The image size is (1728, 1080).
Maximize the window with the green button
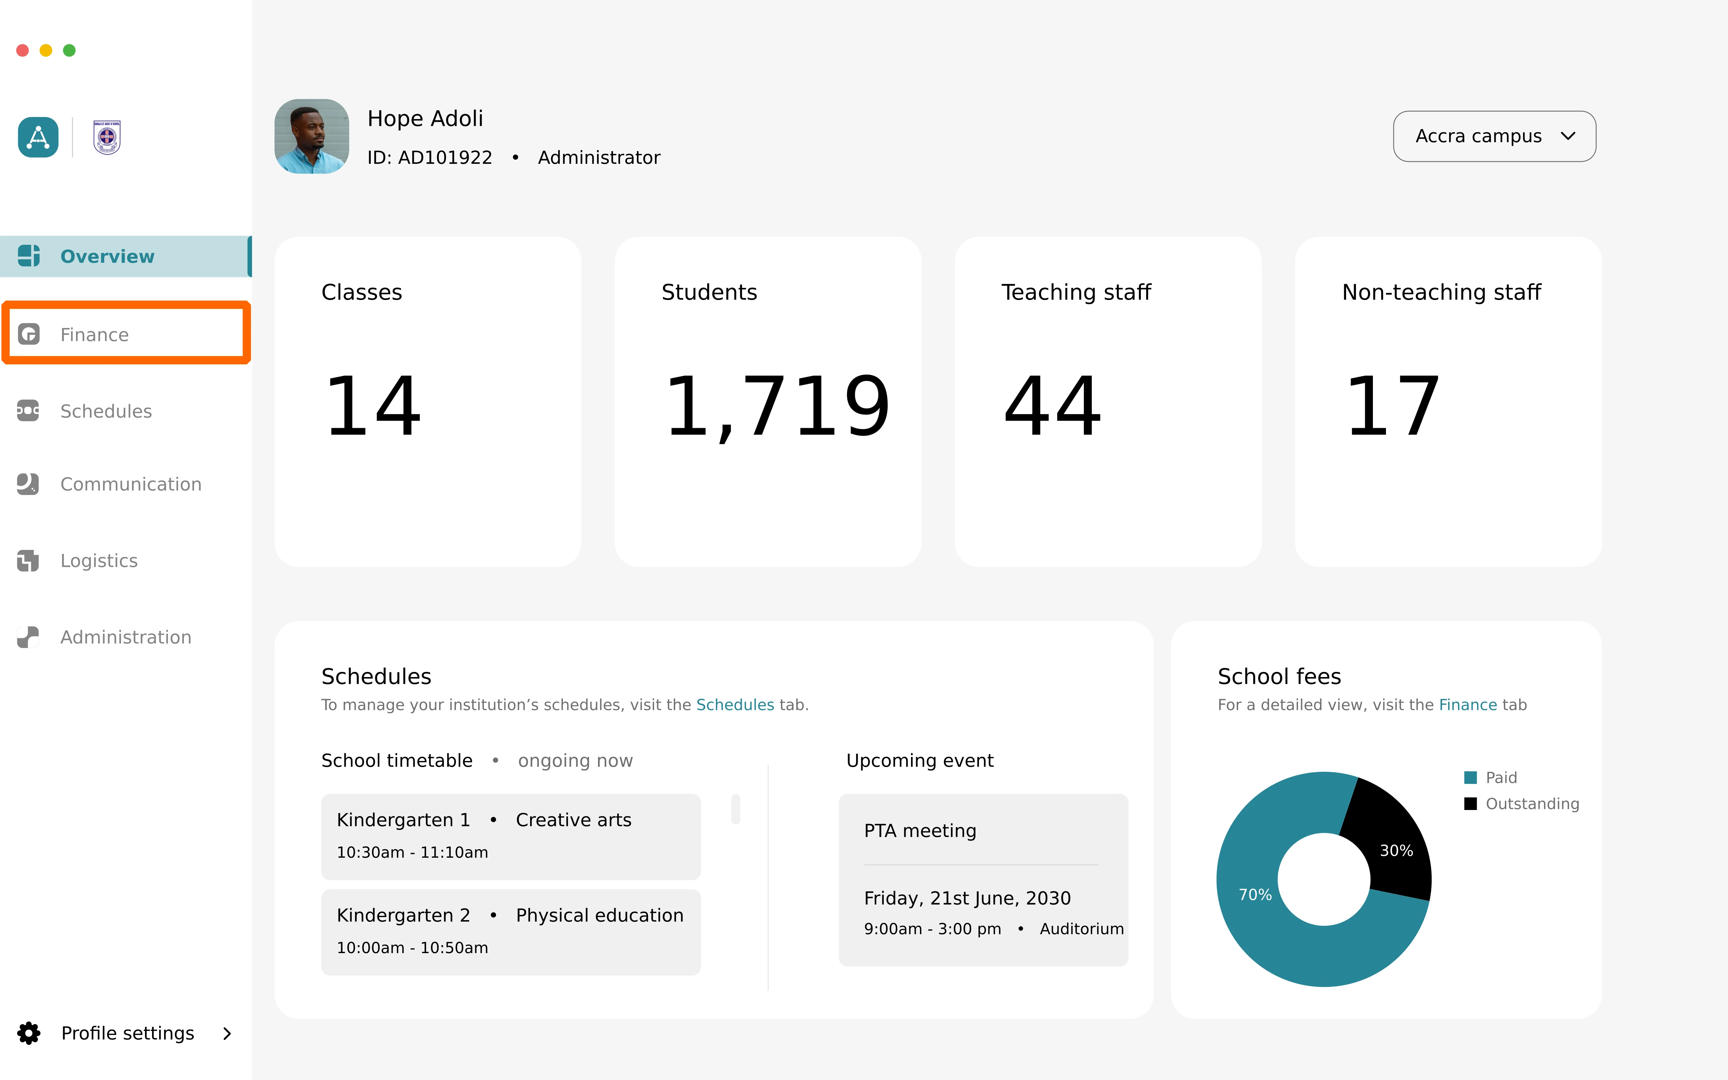click(x=69, y=50)
